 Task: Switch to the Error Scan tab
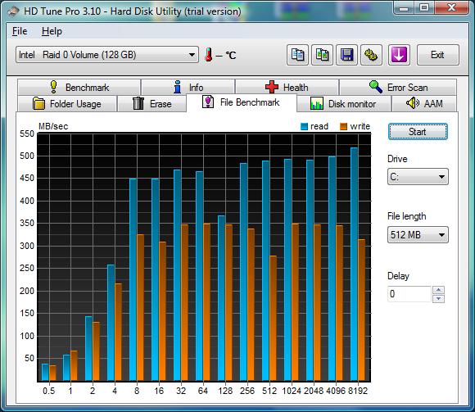coord(398,88)
